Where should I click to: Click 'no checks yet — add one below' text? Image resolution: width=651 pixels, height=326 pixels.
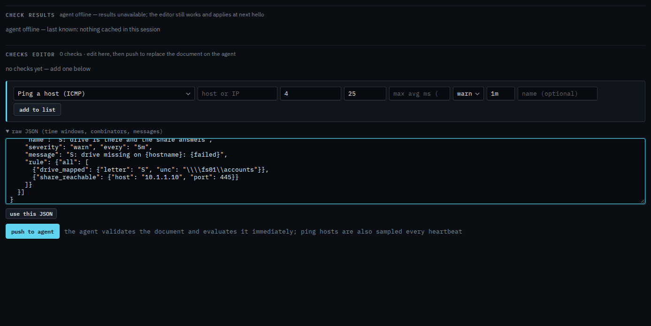pos(48,68)
